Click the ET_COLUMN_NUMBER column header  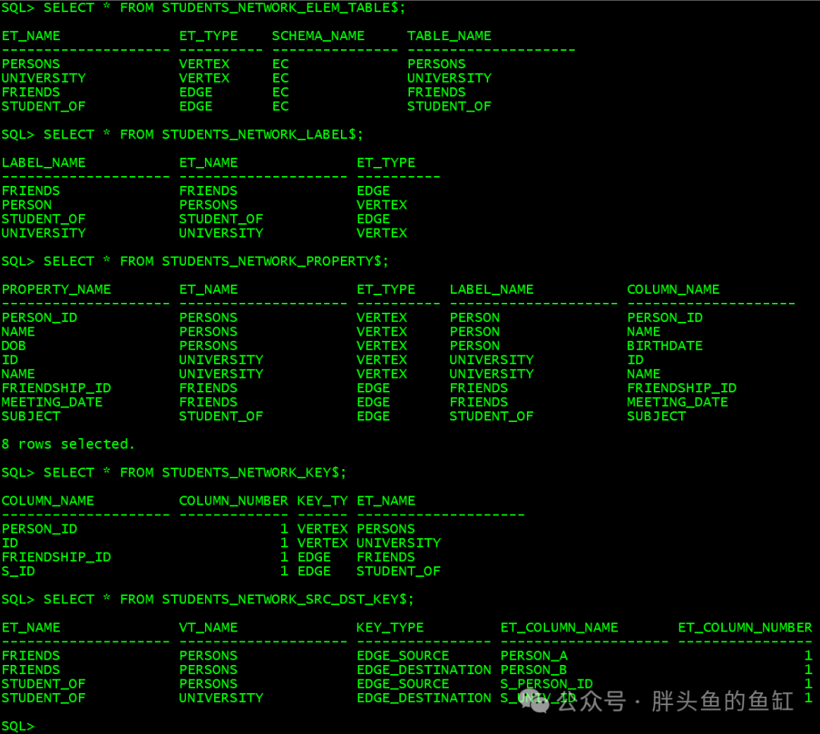746,627
